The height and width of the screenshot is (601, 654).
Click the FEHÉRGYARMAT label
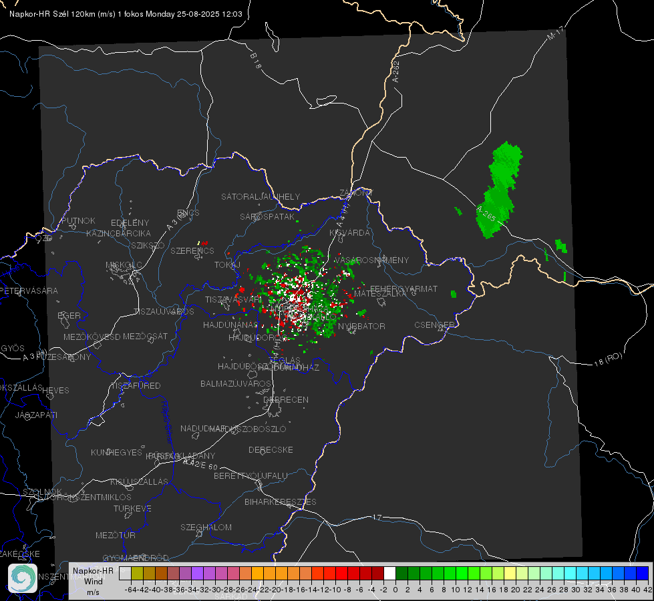(403, 288)
